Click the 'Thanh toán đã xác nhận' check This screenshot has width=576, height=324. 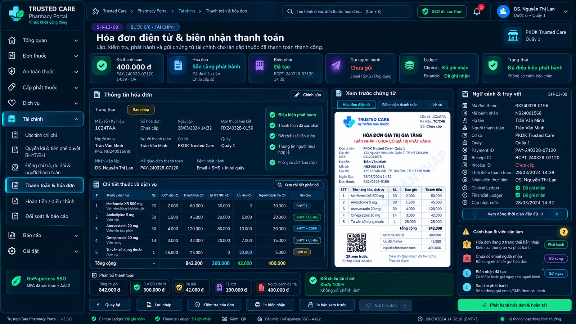click(x=273, y=126)
